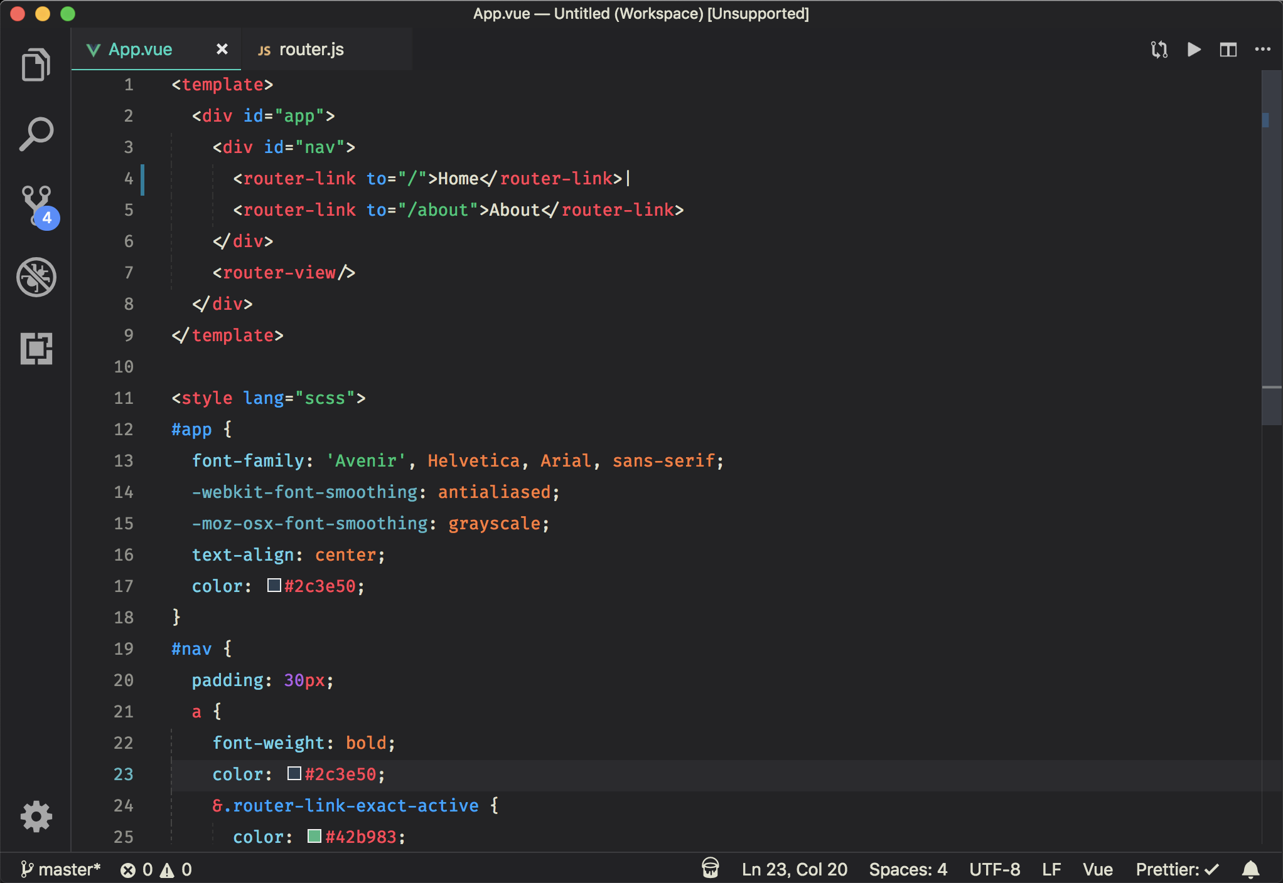Image resolution: width=1283 pixels, height=883 pixels.
Task: Close the App.vue tab
Action: click(x=222, y=50)
